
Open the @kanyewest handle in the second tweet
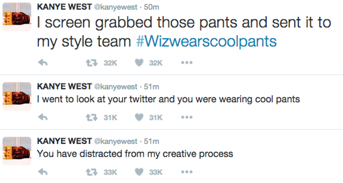[115, 86]
